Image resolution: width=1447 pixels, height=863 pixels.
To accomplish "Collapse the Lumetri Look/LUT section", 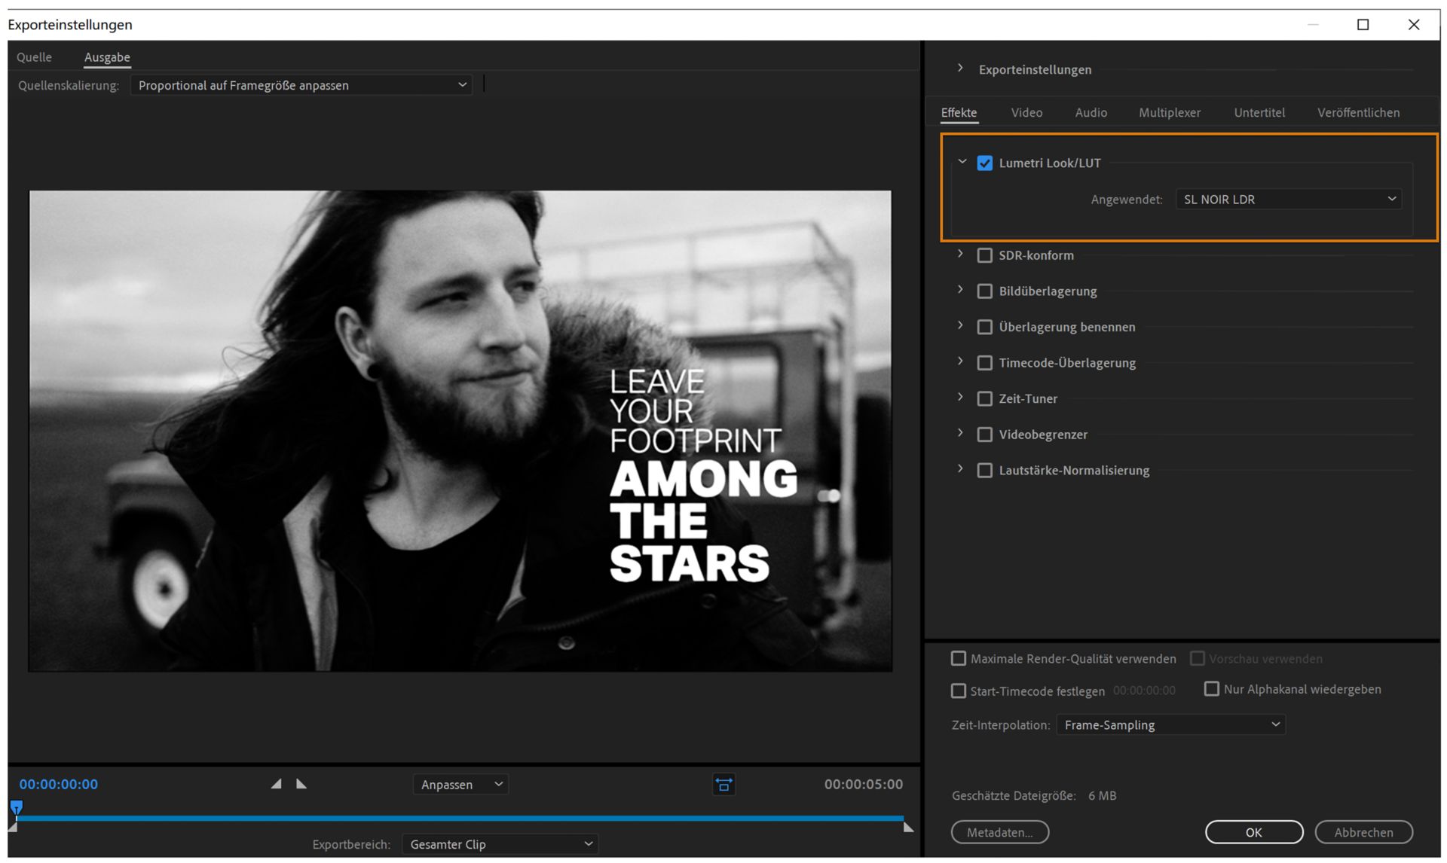I will pos(962,162).
